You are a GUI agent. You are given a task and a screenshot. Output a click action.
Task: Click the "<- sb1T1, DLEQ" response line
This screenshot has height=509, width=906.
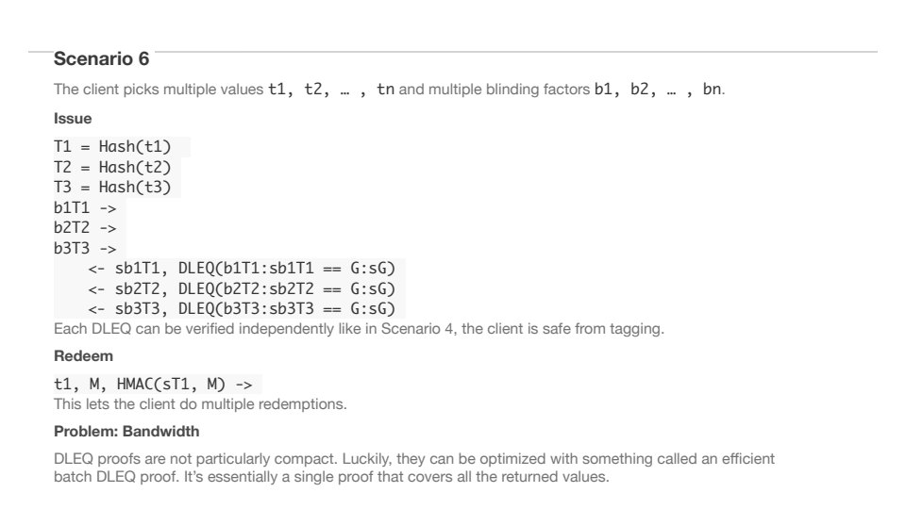click(x=242, y=268)
